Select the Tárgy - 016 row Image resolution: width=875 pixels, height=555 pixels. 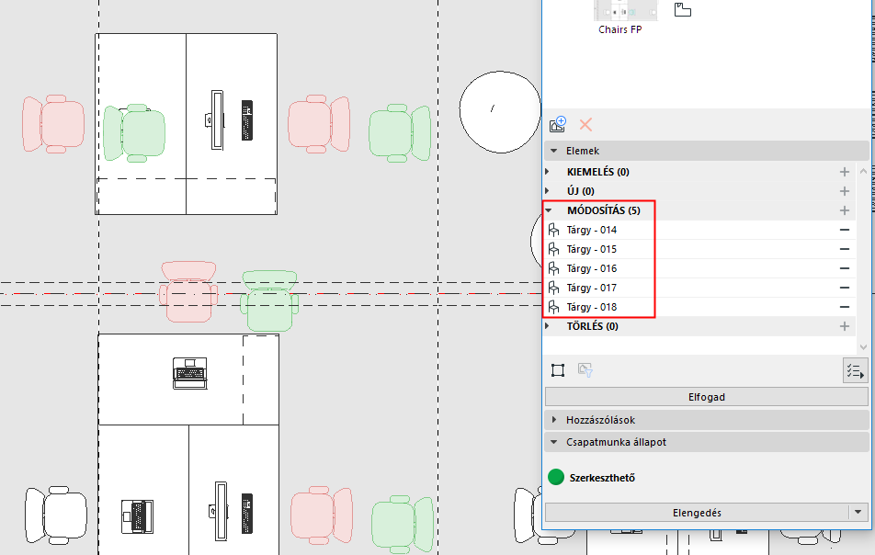tap(699, 268)
